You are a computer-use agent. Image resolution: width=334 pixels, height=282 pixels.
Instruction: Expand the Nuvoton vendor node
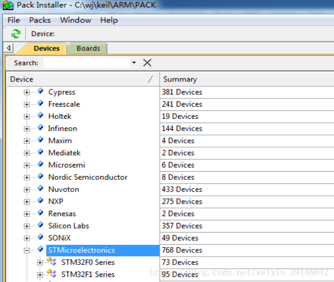click(x=27, y=190)
